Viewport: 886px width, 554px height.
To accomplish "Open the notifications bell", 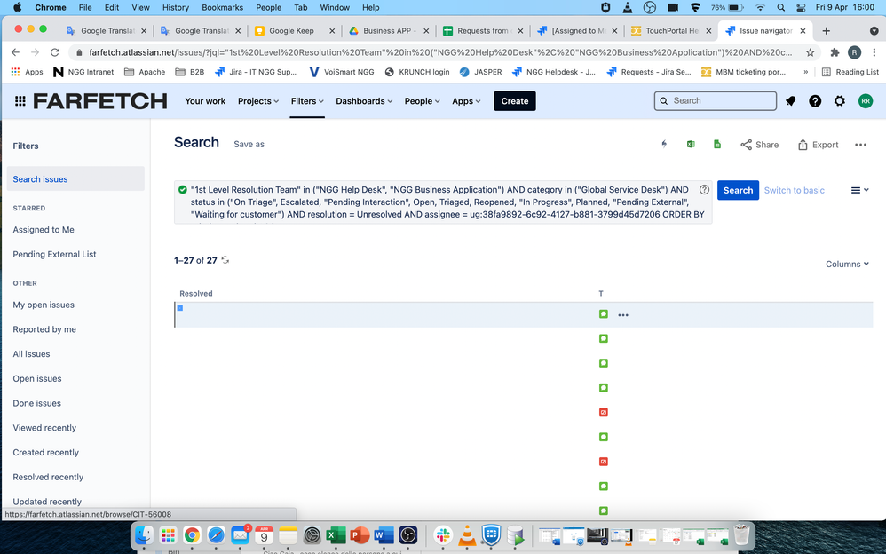I will [x=790, y=101].
